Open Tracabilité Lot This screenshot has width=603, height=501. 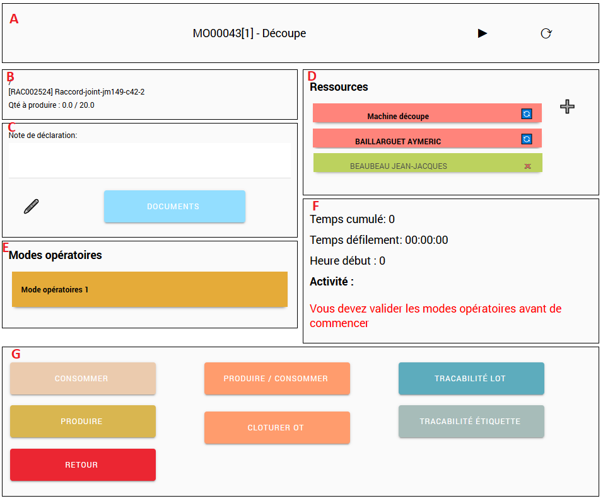[471, 379]
